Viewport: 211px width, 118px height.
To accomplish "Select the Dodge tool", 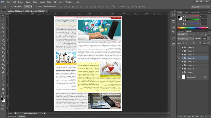I will point(3,68).
